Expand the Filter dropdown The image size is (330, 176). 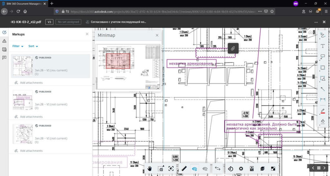pos(18,46)
